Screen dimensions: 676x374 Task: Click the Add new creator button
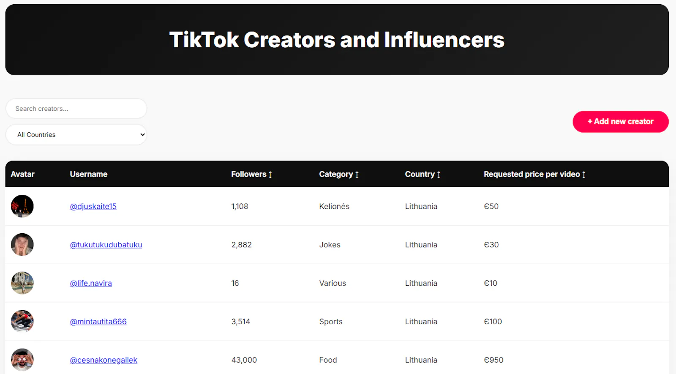click(x=620, y=122)
